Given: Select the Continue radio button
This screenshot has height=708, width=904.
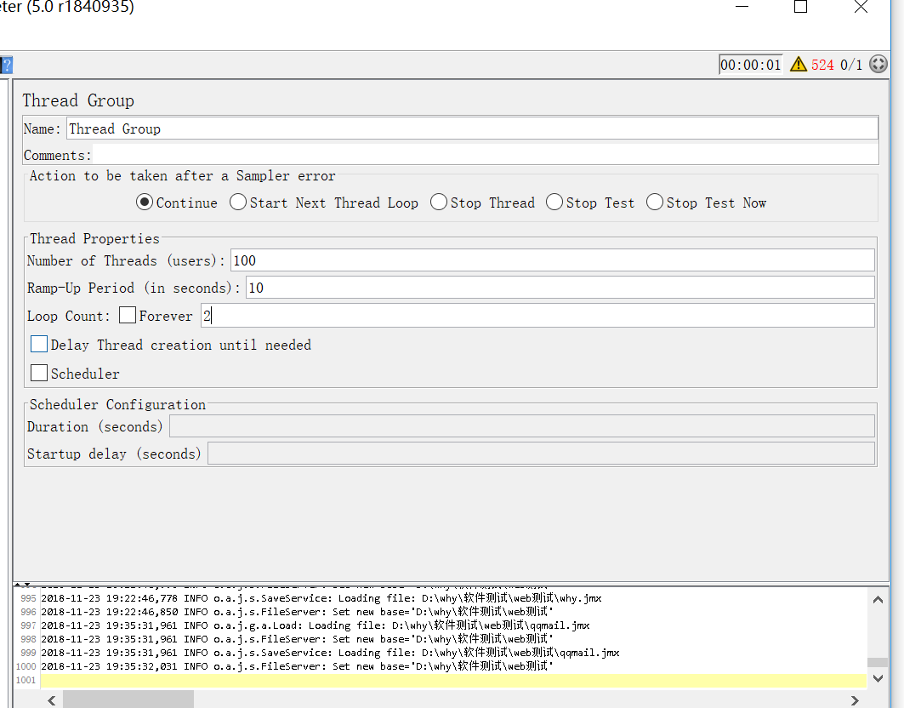Looking at the screenshot, I should click(x=145, y=203).
